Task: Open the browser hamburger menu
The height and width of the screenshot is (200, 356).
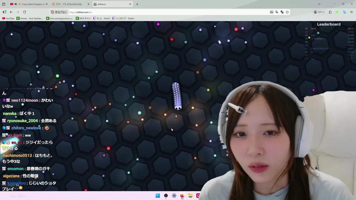Action: [352, 12]
